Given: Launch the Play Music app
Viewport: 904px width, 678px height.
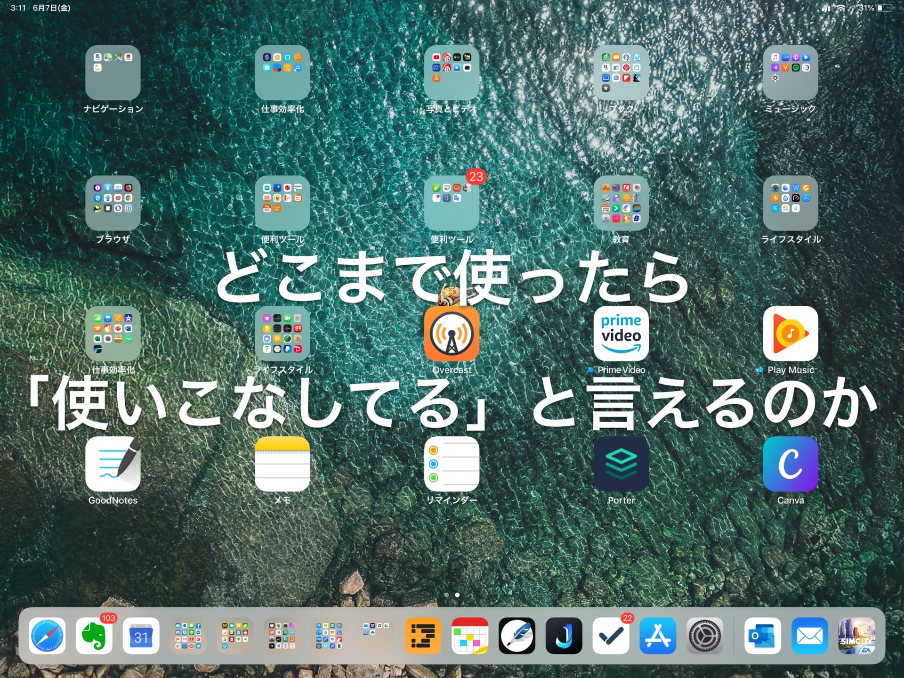Looking at the screenshot, I should [791, 334].
